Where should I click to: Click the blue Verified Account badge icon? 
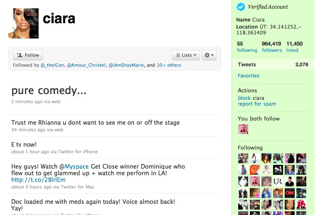pos(241,7)
